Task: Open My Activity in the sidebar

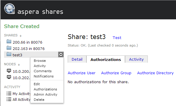Action: click(x=22, y=94)
